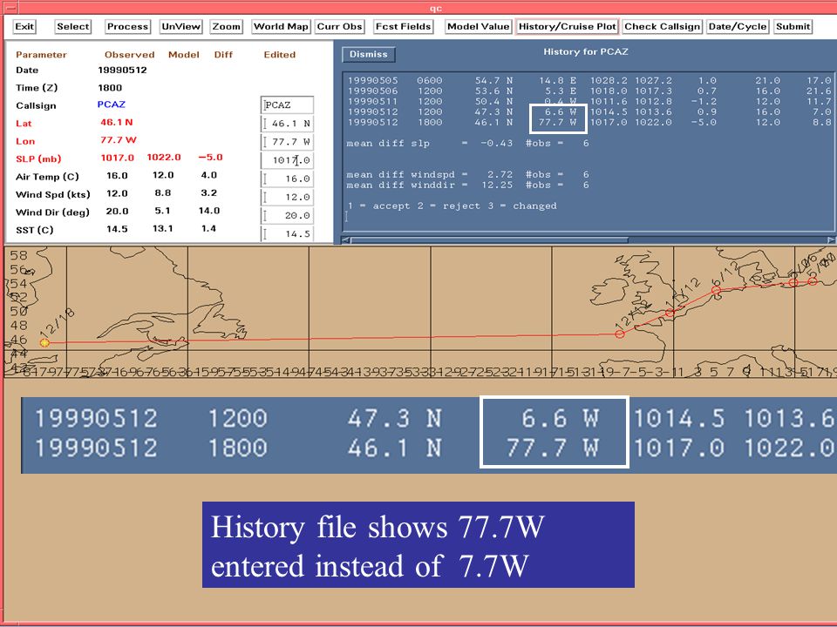Toggle the History/Cruise Plot button
837x627 pixels.
(x=568, y=27)
